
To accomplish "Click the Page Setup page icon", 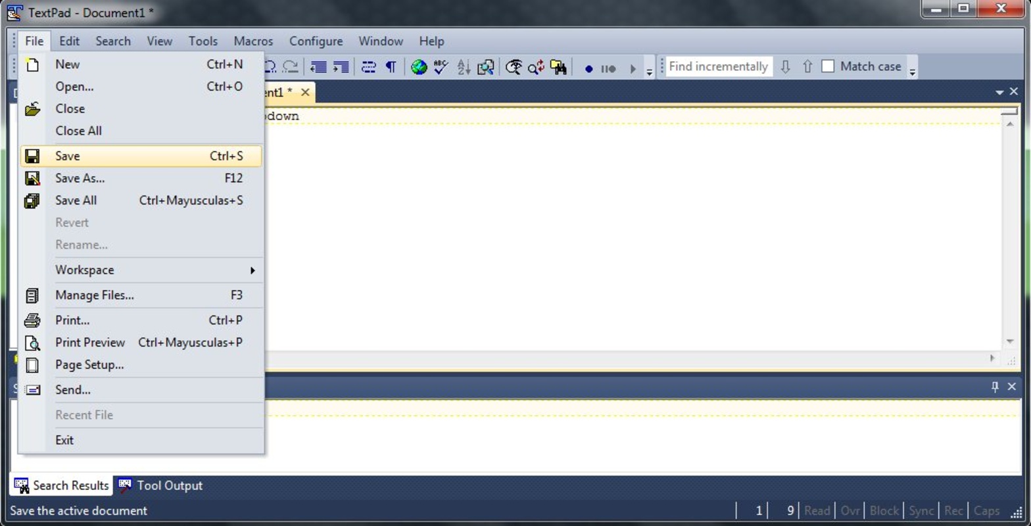I will tap(32, 365).
